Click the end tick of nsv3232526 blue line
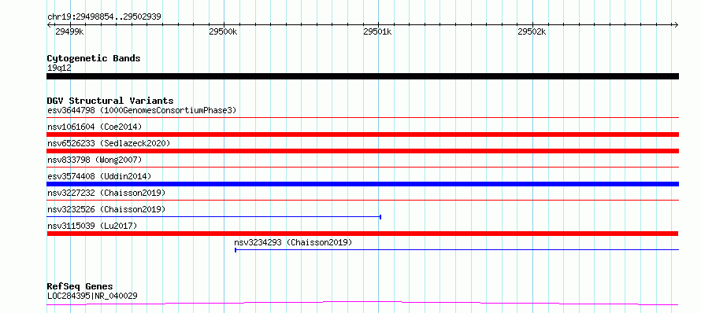This screenshot has height=313, width=701. point(380,217)
